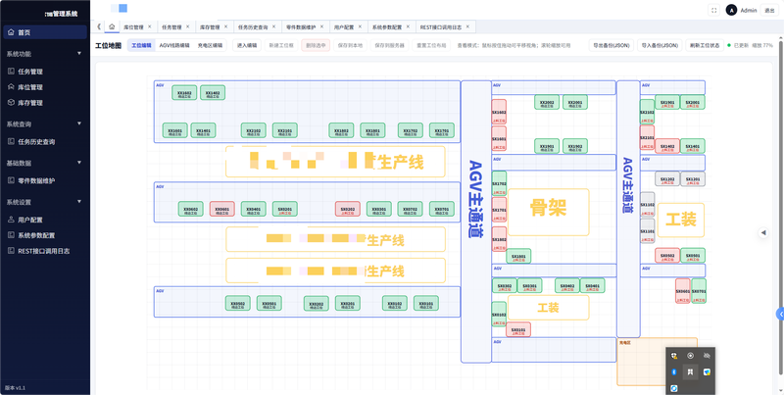
Task: Click the 进入编辑 button
Action: (247, 45)
